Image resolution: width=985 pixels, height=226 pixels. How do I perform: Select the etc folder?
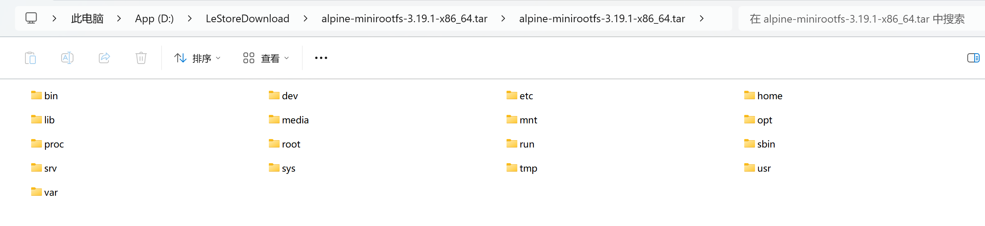(526, 96)
